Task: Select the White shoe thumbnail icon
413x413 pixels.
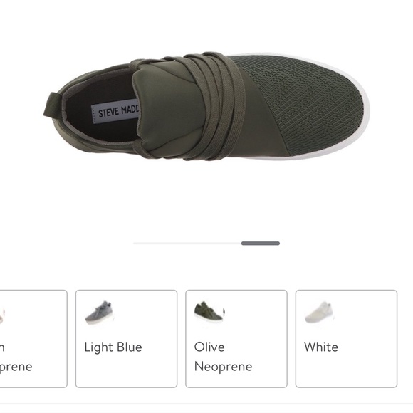Action: (319, 313)
